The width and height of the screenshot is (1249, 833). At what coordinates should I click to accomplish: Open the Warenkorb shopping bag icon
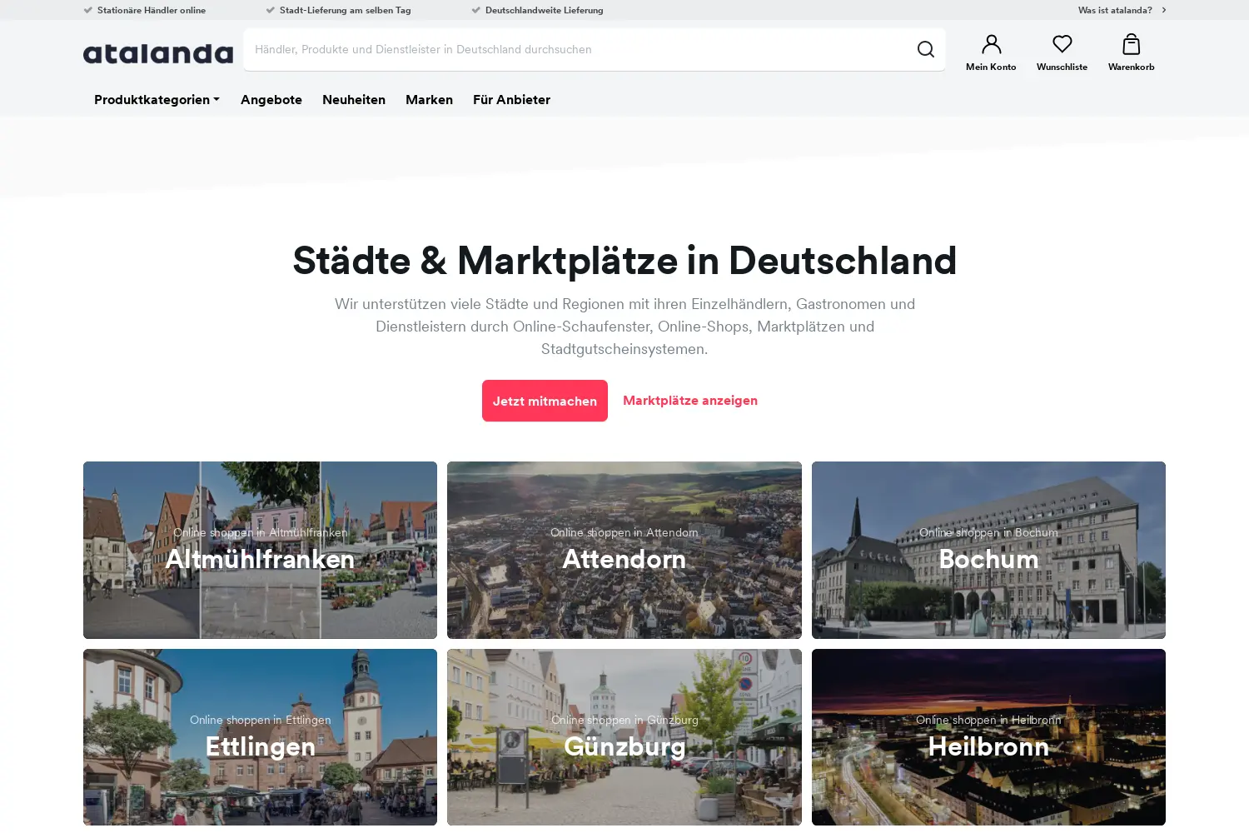[1131, 44]
